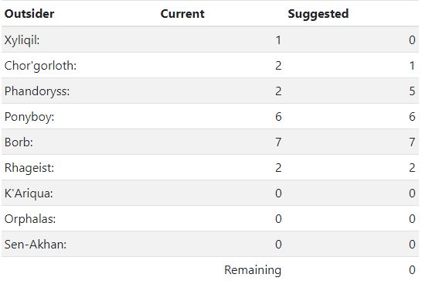The height and width of the screenshot is (281, 422).
Task: Select the Borb row label
Action: 19,142
